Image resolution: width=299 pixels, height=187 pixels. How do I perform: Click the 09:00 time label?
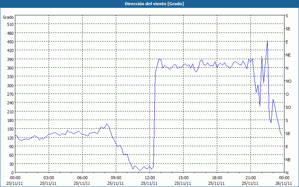[x=116, y=178]
